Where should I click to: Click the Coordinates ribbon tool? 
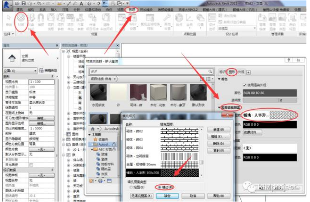pyautogui.click(x=190, y=20)
